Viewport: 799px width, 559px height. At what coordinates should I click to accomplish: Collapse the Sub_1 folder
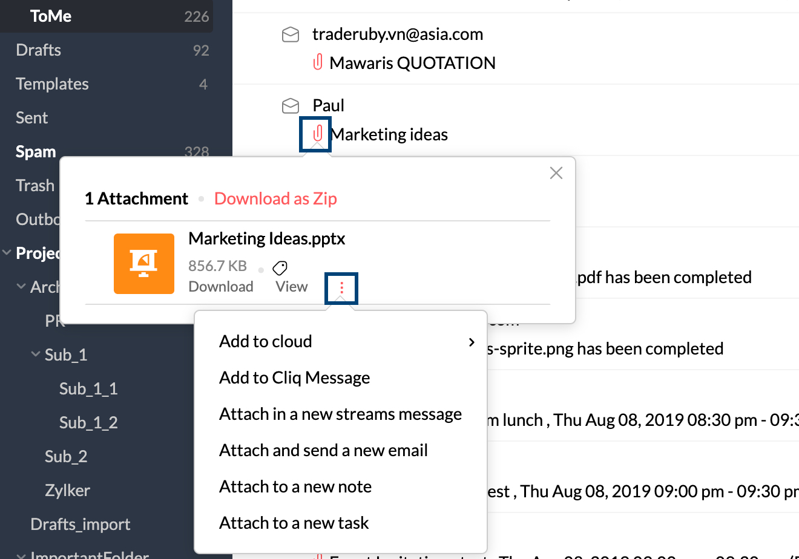36,355
